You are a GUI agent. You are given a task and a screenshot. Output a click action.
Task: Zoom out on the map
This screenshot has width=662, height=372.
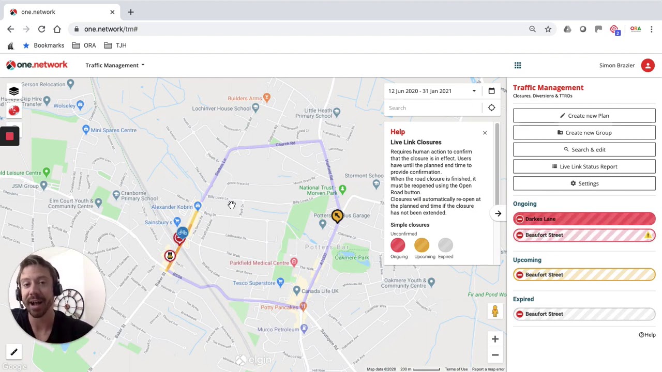pyautogui.click(x=495, y=355)
